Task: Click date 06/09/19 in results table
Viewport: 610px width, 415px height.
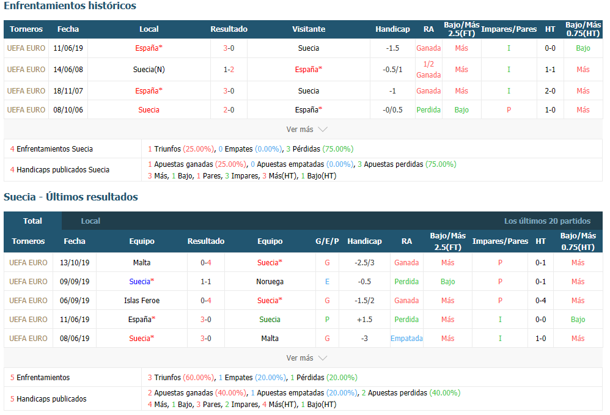Action: pyautogui.click(x=75, y=301)
